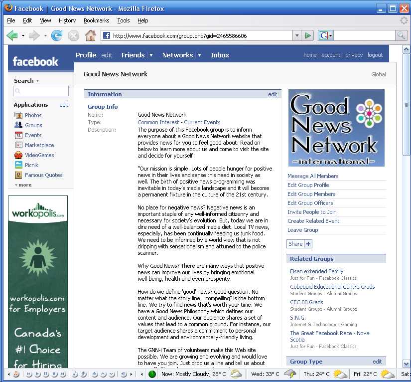The width and height of the screenshot is (411, 382).
Task: Open the Photos application icon
Action: click(x=18, y=115)
